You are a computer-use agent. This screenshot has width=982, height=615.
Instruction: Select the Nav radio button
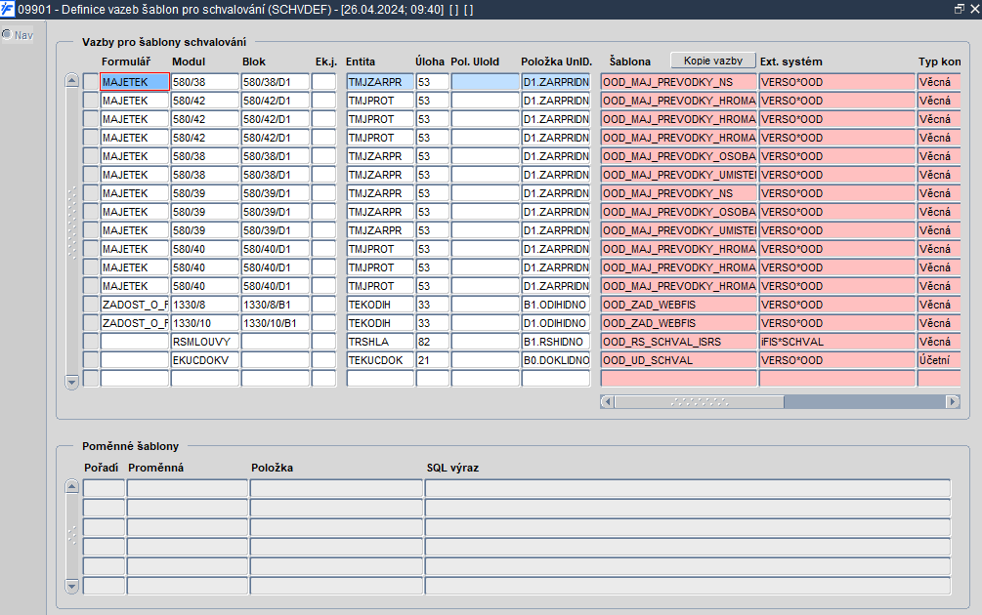click(x=7, y=34)
